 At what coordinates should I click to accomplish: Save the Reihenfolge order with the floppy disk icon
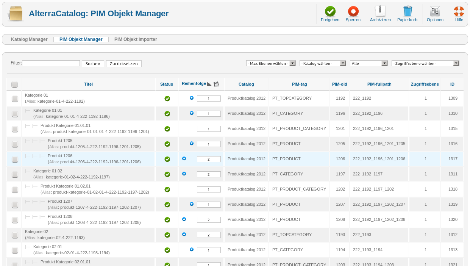pos(217,84)
